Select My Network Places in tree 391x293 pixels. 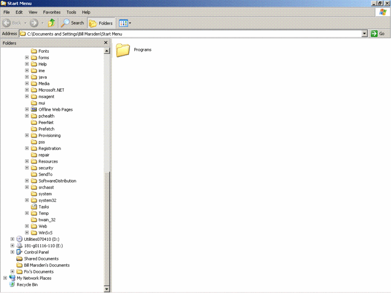(x=12, y=278)
